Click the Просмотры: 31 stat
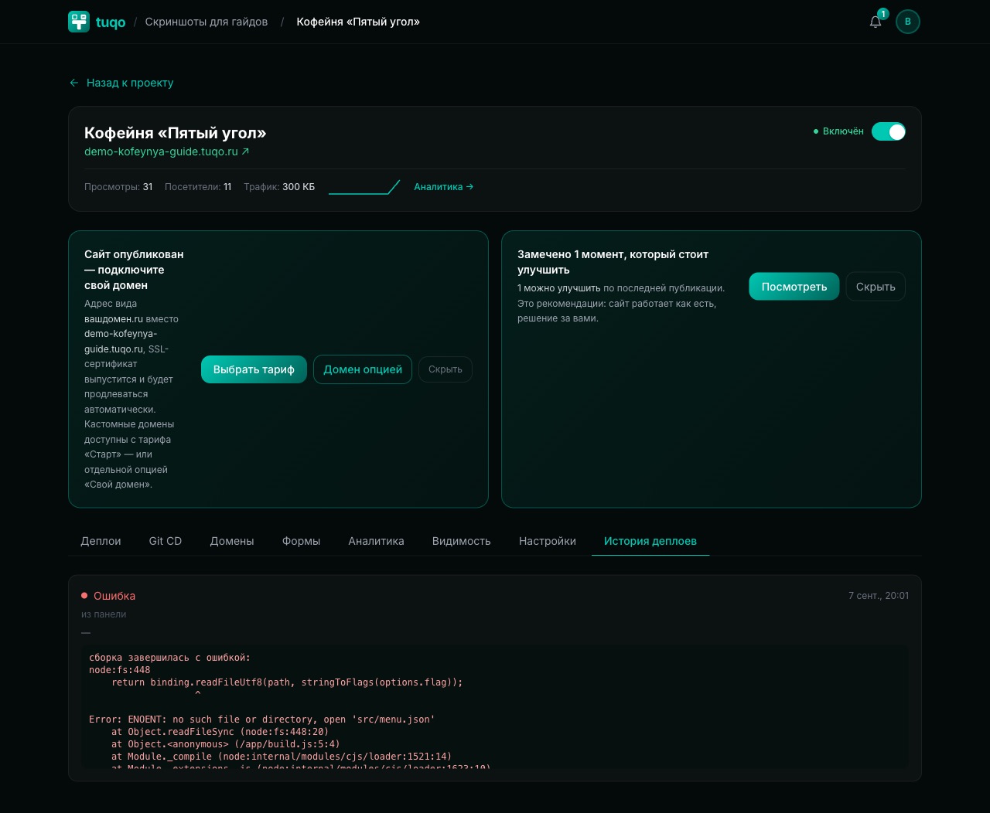Screen dimensions: 990x813 point(118,187)
